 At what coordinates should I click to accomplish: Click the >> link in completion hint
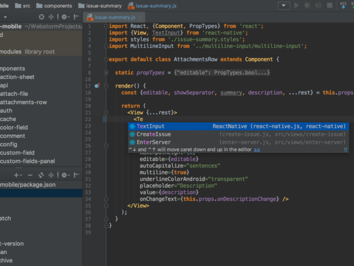(x=257, y=150)
